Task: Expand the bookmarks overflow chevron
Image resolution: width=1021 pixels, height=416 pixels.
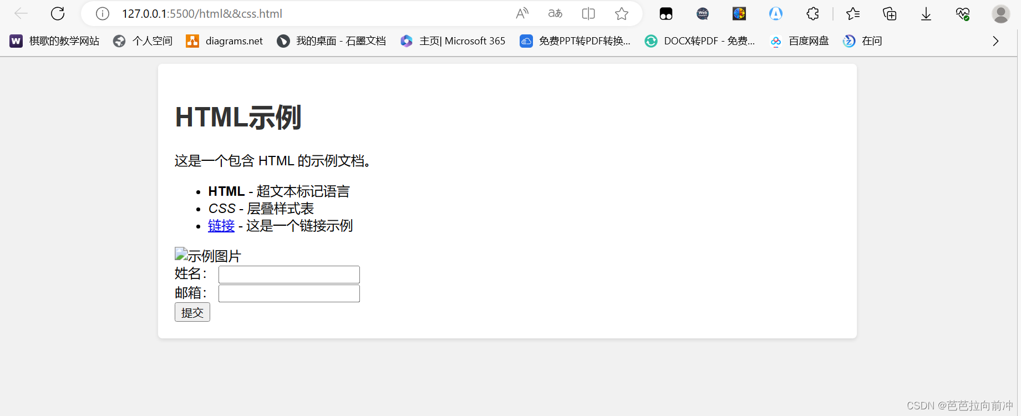Action: tap(995, 41)
